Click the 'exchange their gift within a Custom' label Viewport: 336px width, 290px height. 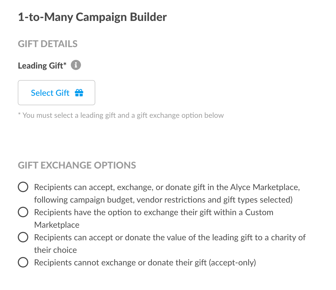[x=209, y=212]
